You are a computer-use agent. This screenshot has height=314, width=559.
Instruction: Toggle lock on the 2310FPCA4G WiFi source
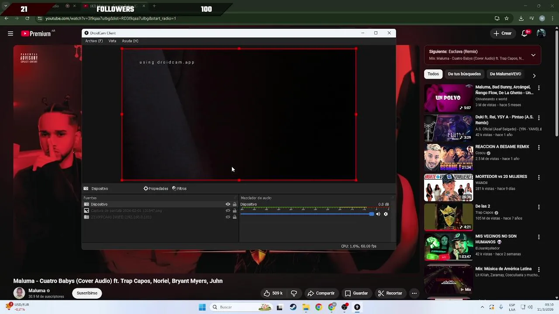point(235,217)
